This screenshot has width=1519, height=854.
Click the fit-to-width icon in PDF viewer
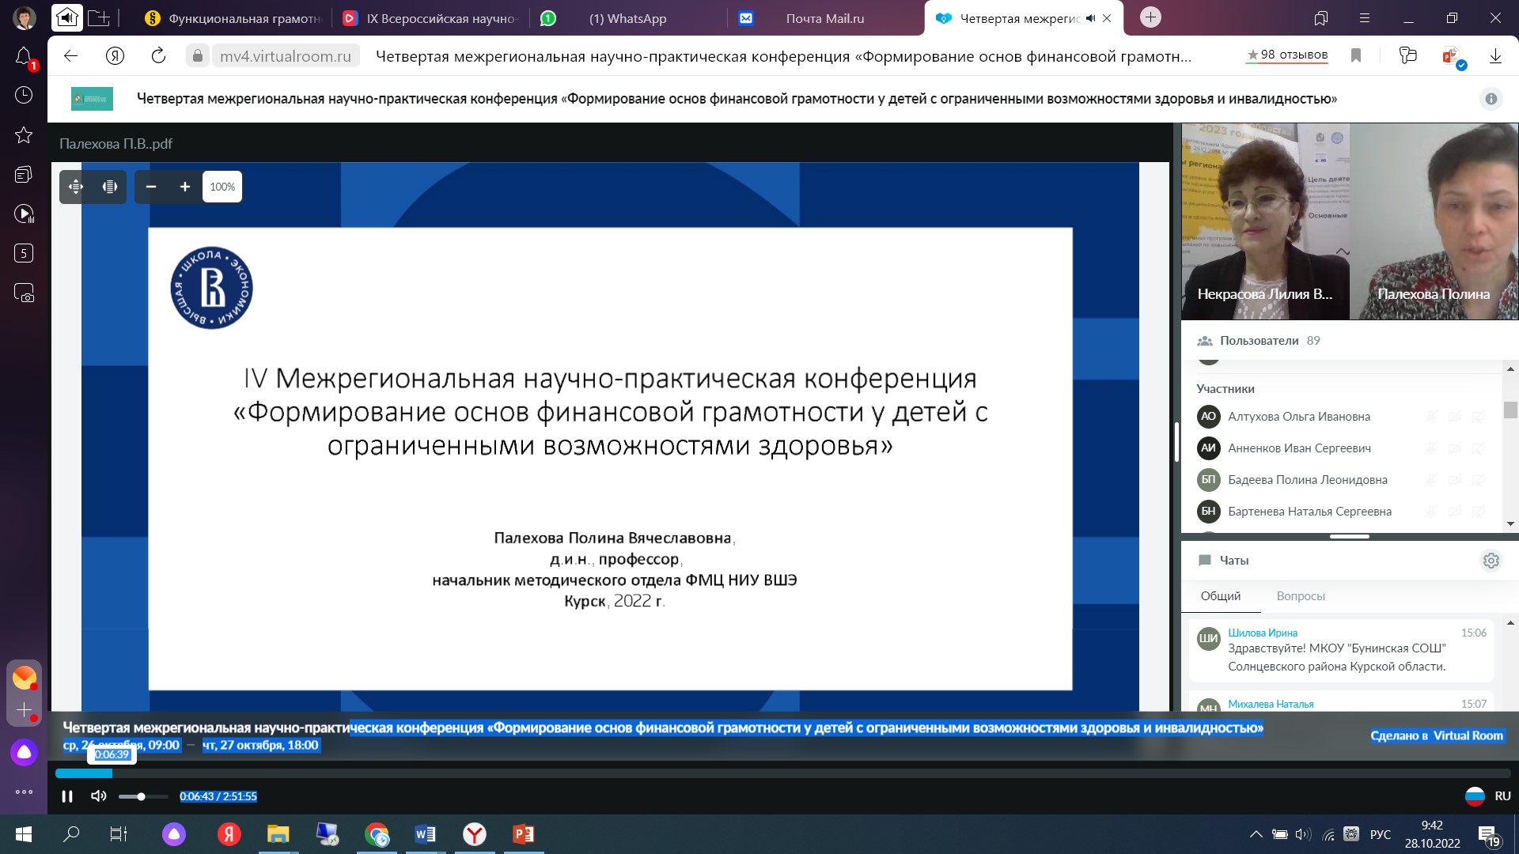click(x=110, y=187)
